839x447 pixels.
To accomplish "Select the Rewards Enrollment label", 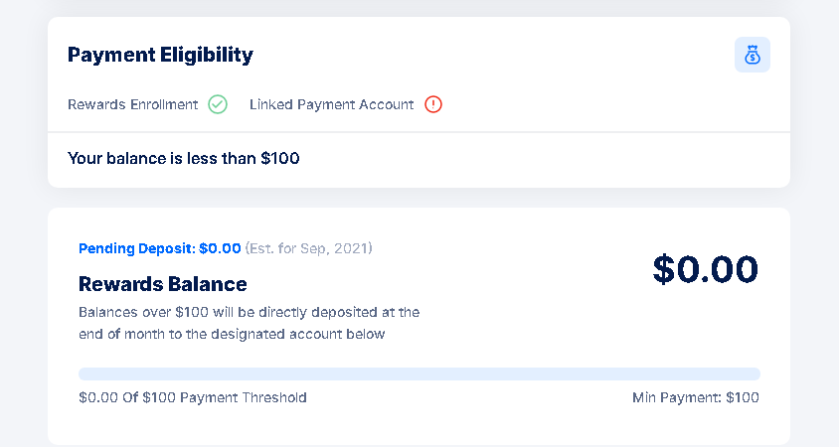I will point(132,104).
